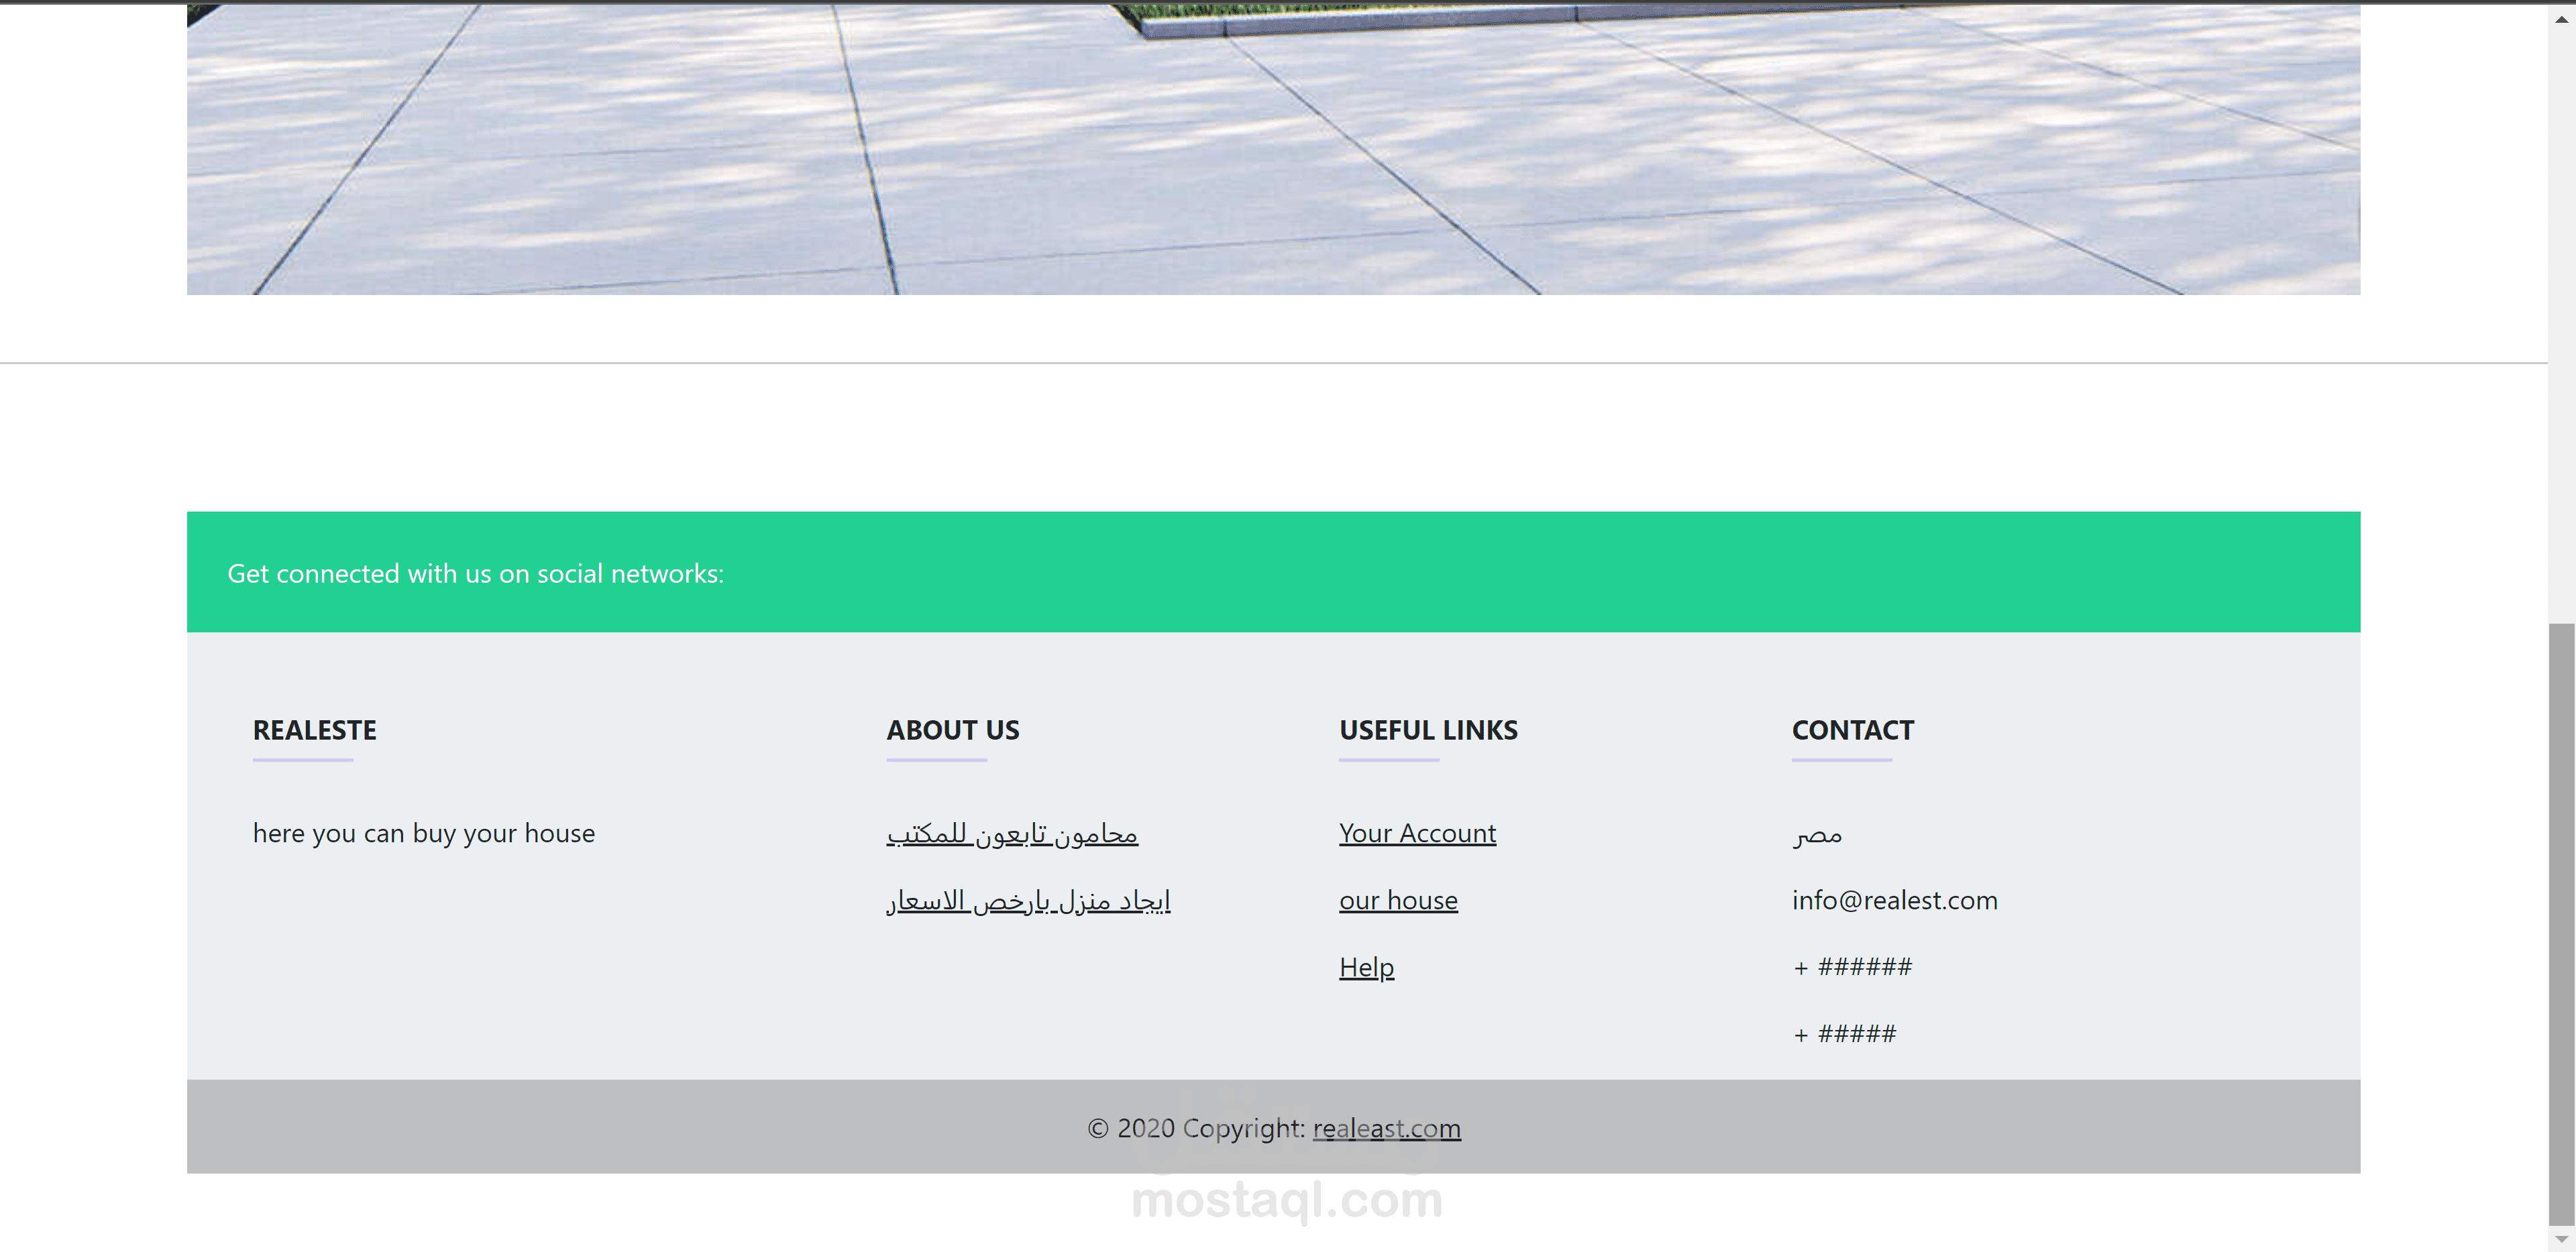Click the scrollbar up arrow
The width and height of the screenshot is (2576, 1252).
(2561, 19)
